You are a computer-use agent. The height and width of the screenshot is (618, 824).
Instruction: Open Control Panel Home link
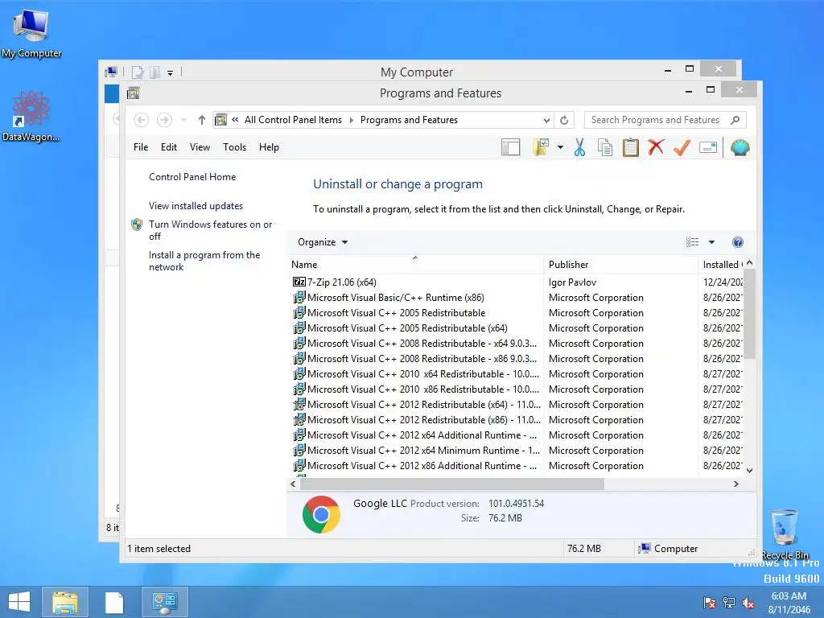192,177
